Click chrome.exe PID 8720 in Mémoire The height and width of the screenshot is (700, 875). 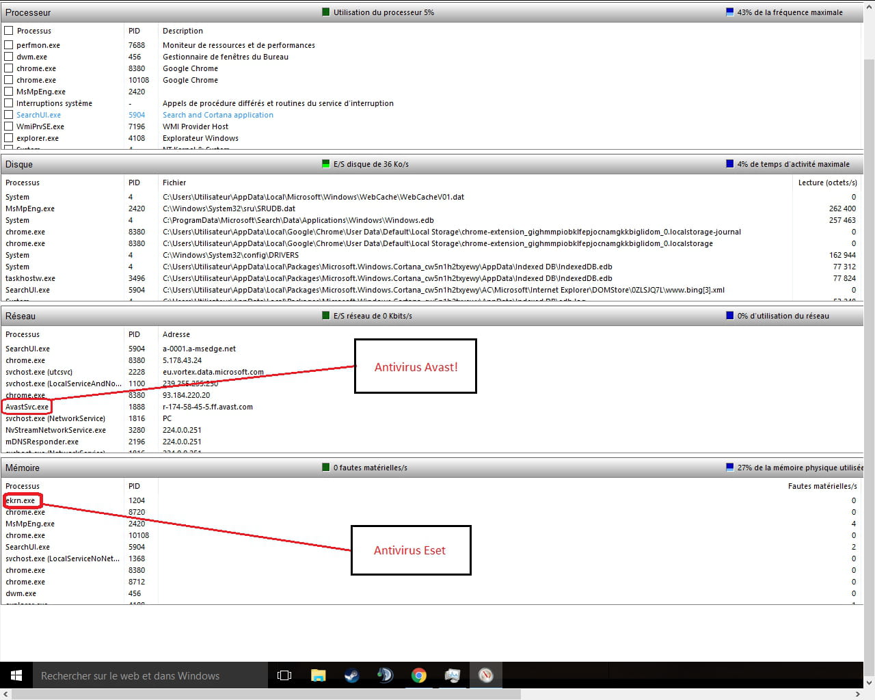click(25, 512)
